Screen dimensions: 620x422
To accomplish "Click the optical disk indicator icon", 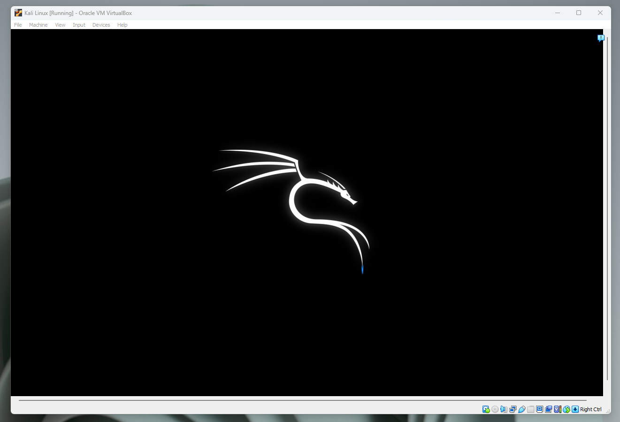I will pyautogui.click(x=495, y=409).
